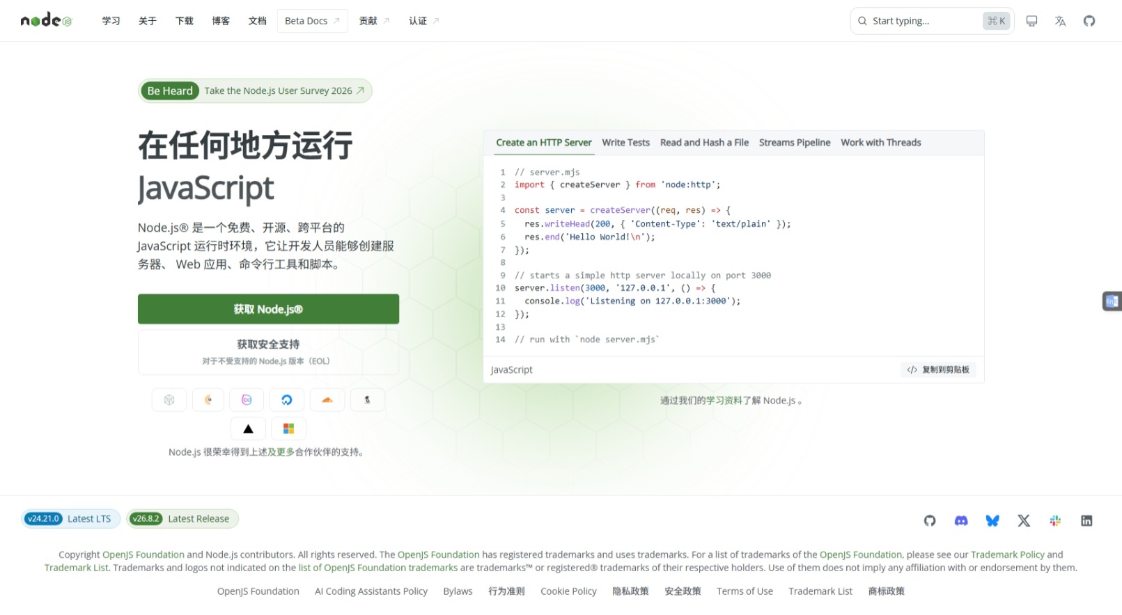1122x615 pixels.
Task: Click the 复制到剪贴板 copy button
Action: 937,369
